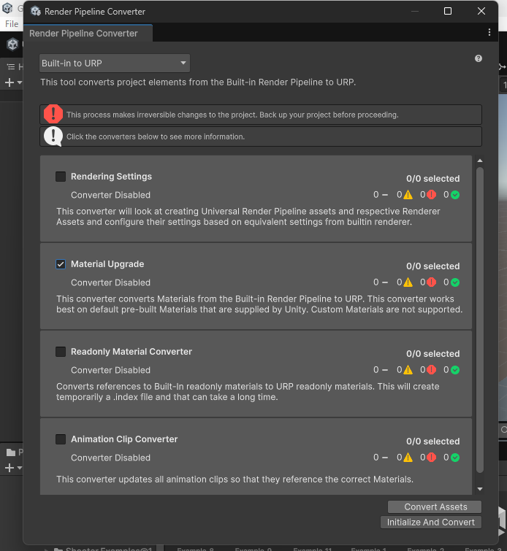Click the red irreversible changes warning icon
The image size is (507, 551).
coord(53,114)
